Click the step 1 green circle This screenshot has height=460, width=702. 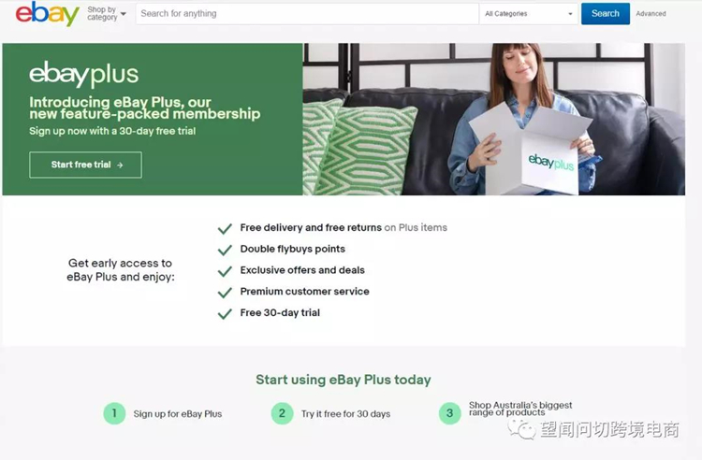click(x=114, y=413)
